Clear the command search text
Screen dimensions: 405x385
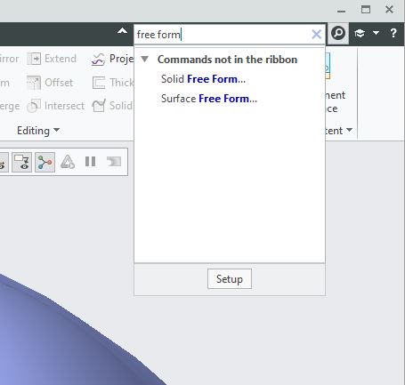coord(317,35)
